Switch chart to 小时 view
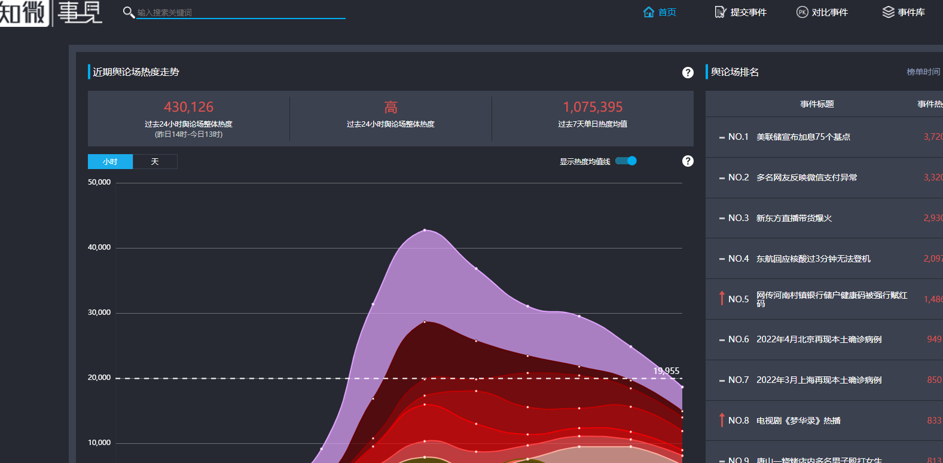This screenshot has height=463, width=943. 110,161
